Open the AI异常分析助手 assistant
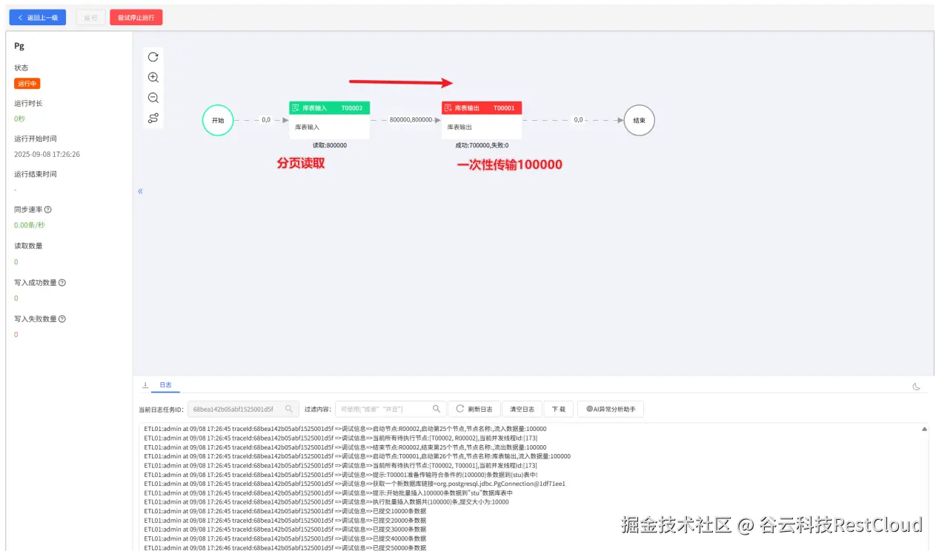The height and width of the screenshot is (551, 939). [611, 409]
